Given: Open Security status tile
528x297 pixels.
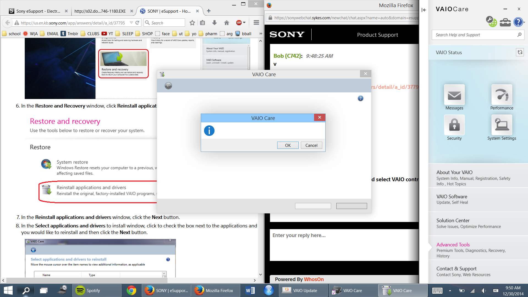Looking at the screenshot, I should click(x=454, y=128).
